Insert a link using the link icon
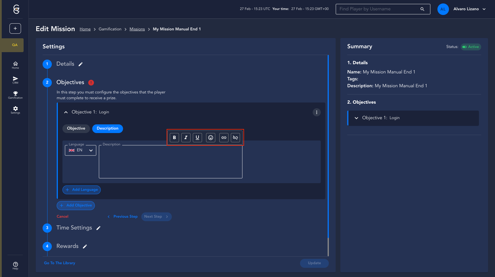The width and height of the screenshot is (495, 277). (224, 138)
